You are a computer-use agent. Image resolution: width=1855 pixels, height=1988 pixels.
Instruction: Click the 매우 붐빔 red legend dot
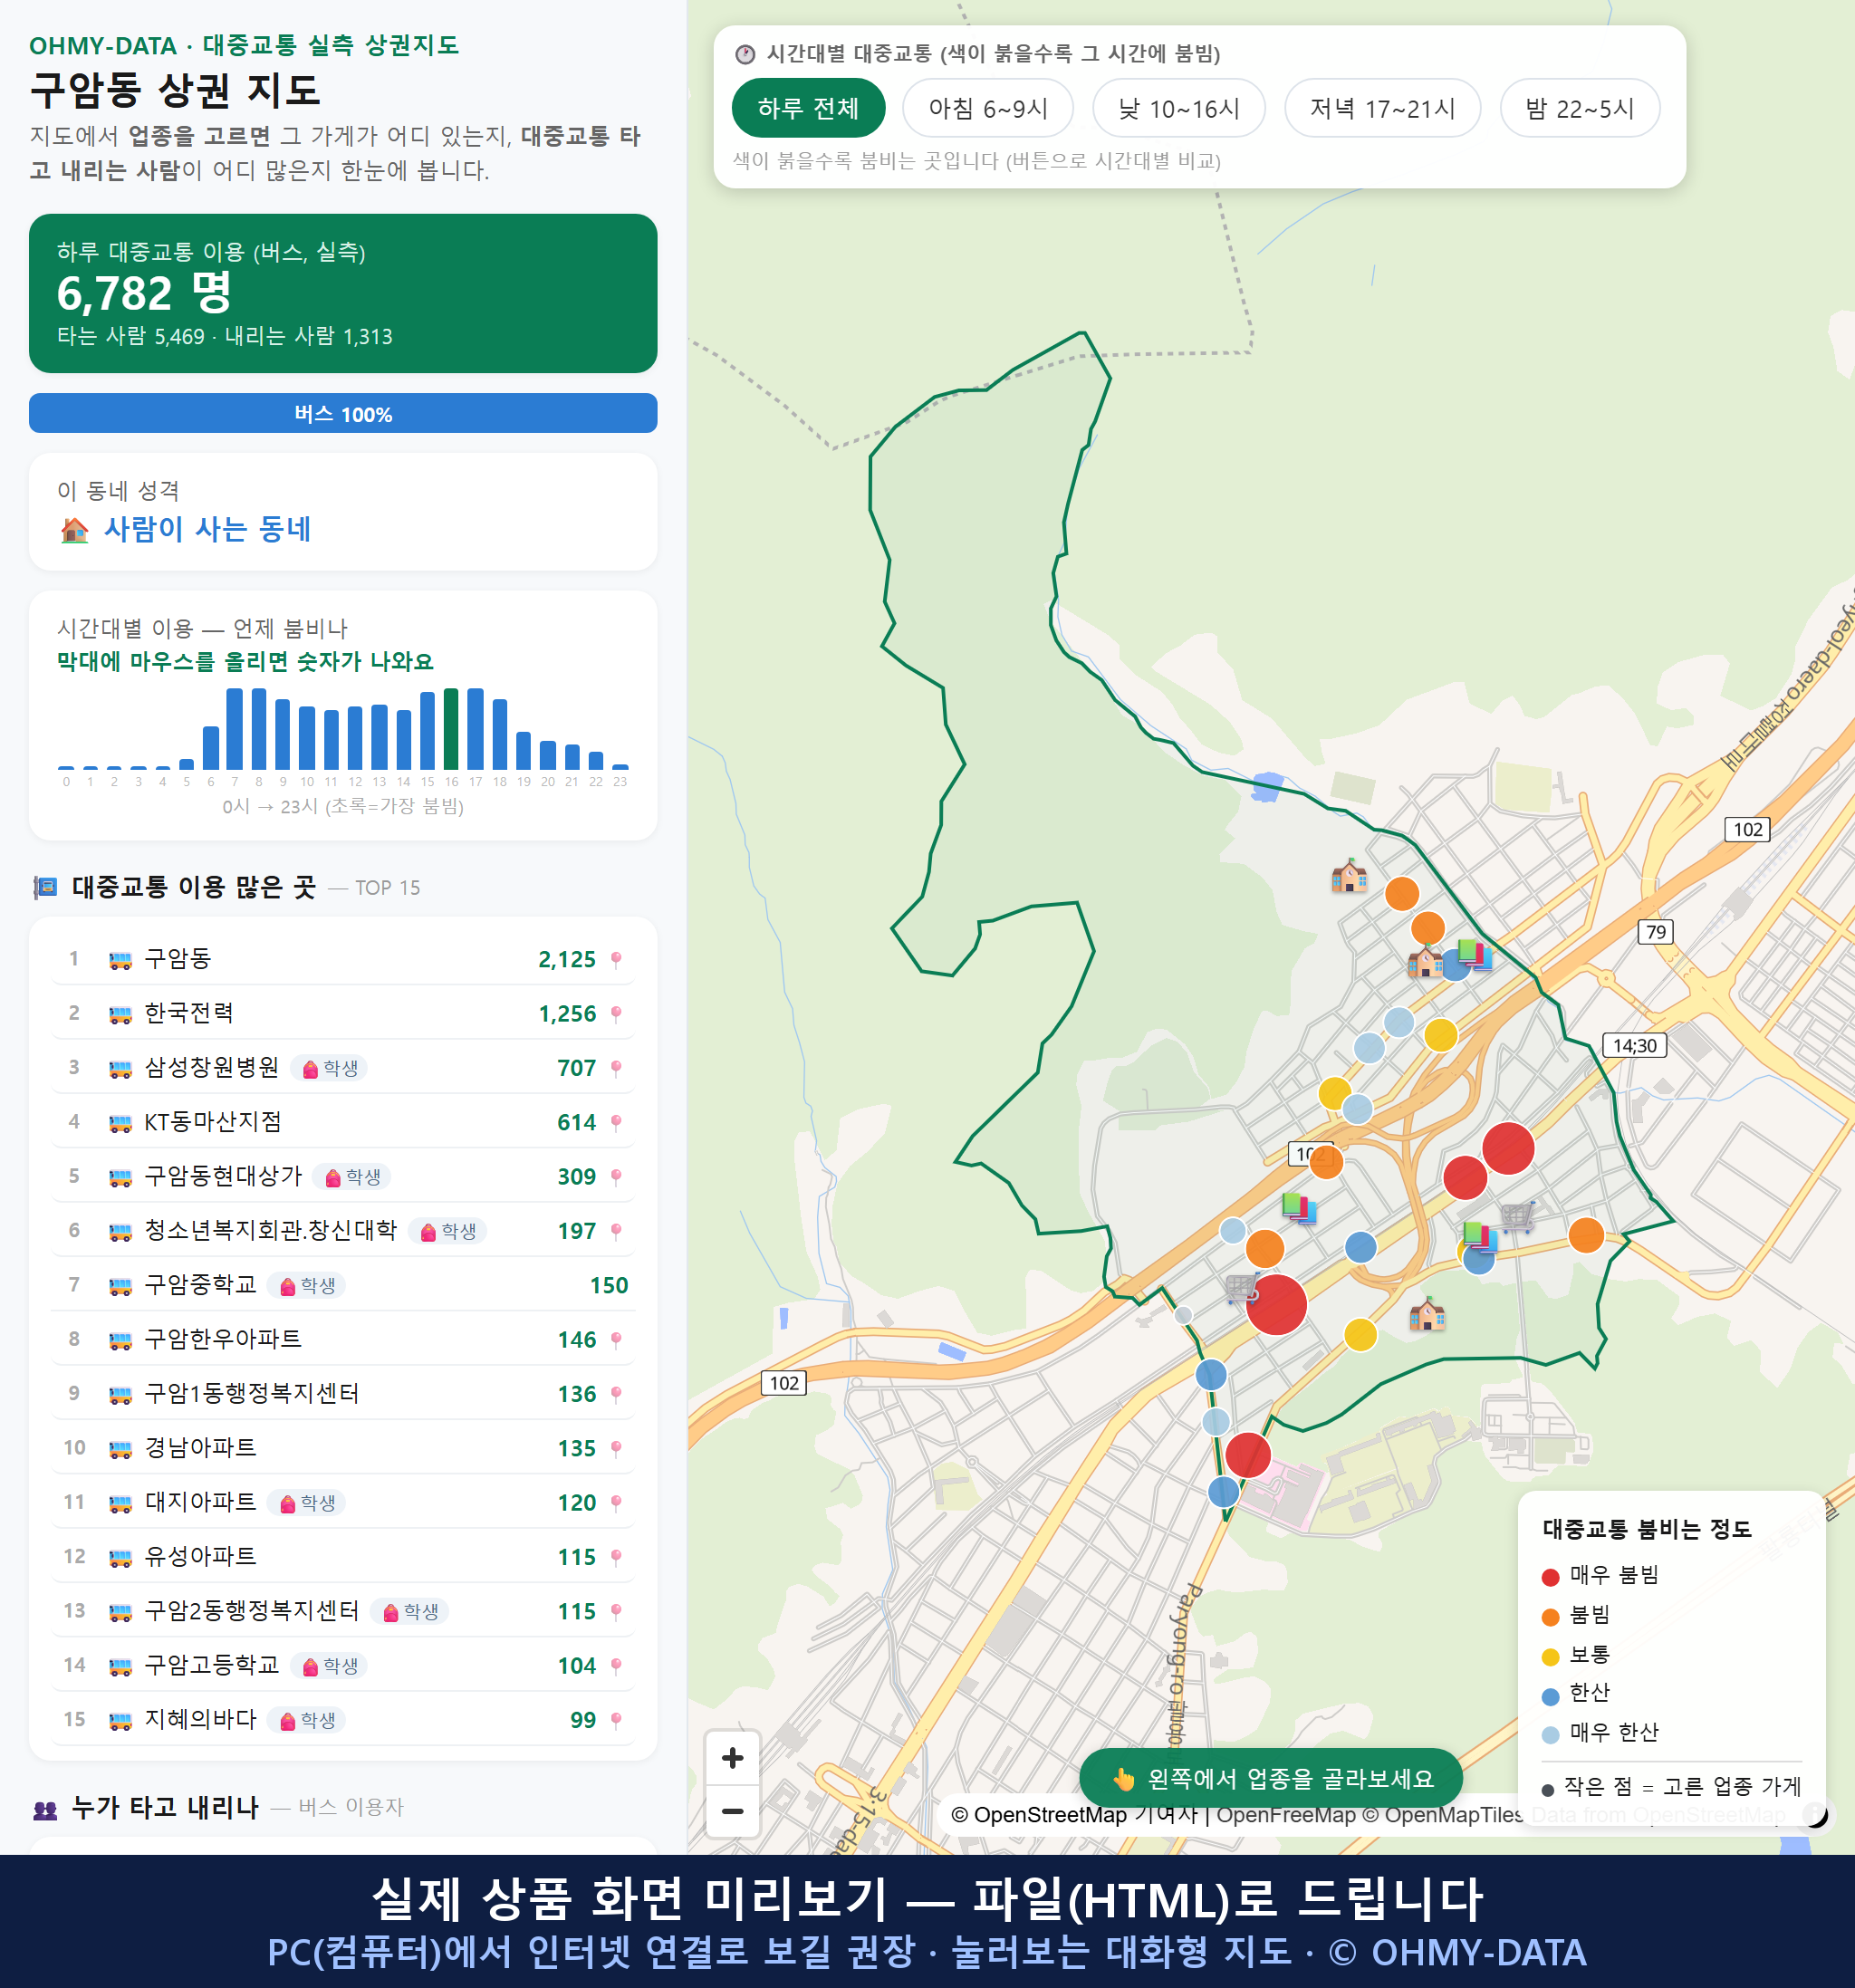coord(1550,1577)
